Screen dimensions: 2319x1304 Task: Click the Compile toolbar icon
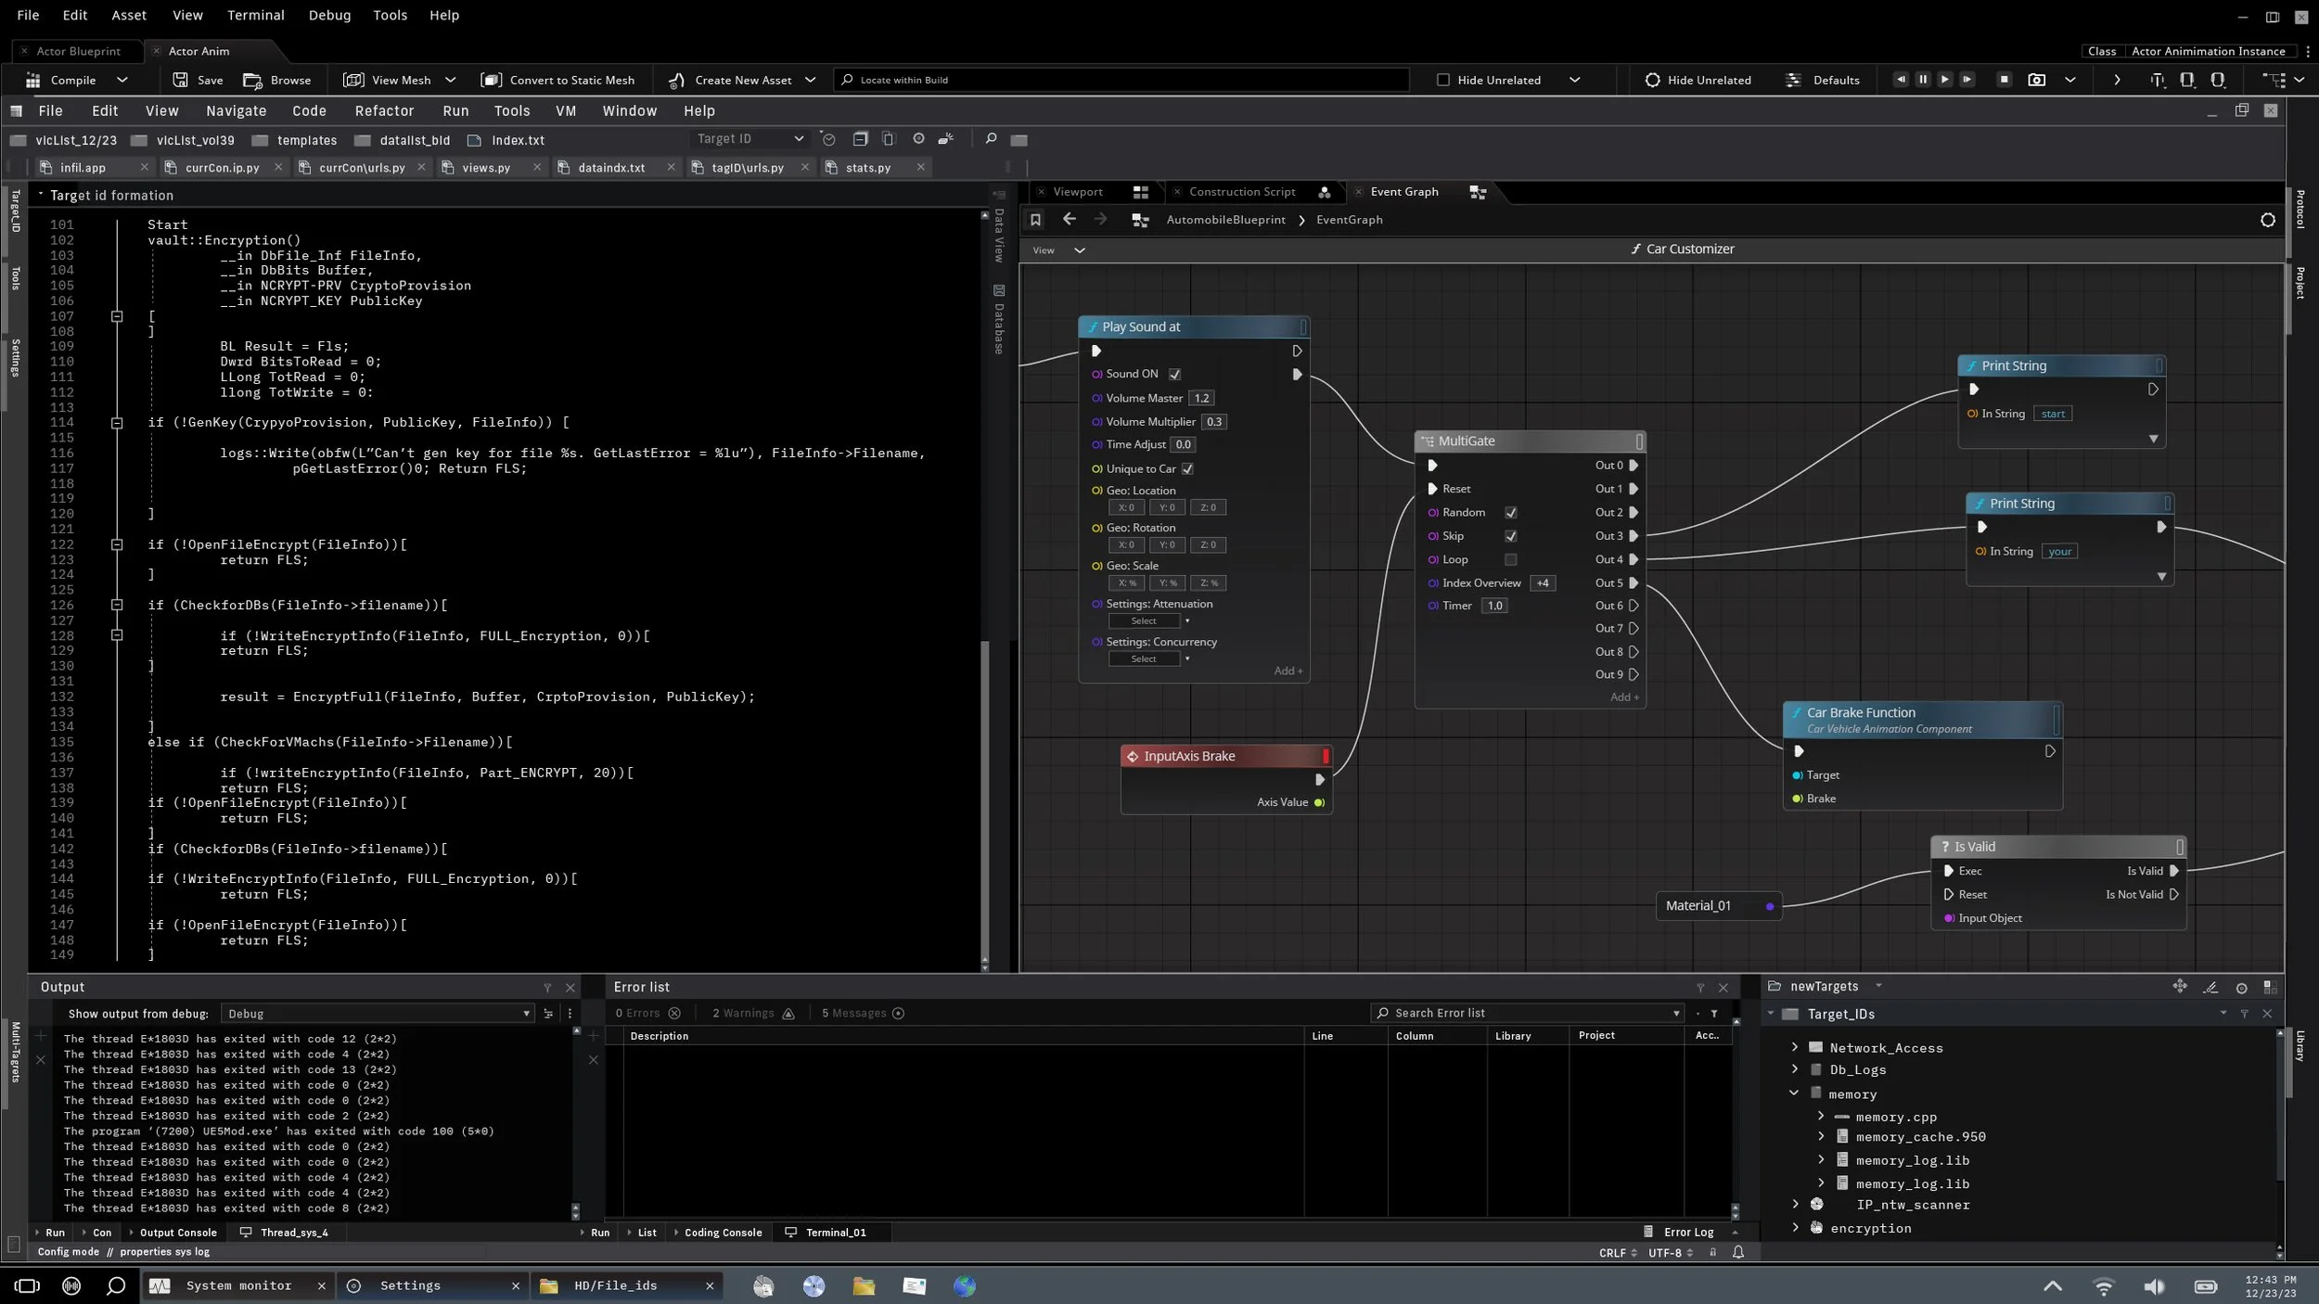point(33,81)
